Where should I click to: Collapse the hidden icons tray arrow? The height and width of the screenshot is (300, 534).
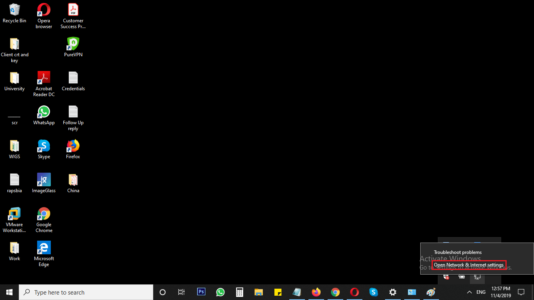[x=469, y=292]
